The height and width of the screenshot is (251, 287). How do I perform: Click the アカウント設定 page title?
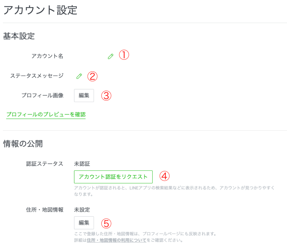pos(40,10)
